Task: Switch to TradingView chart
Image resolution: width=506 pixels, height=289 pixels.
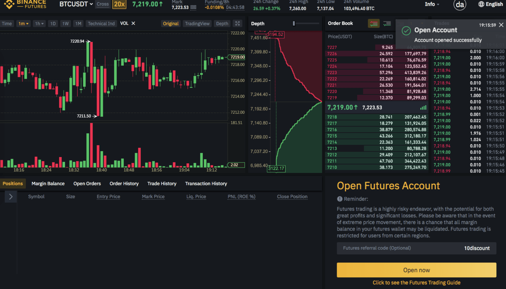Action: point(197,24)
